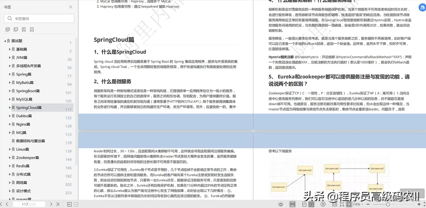Select the JVM篇 bookmark label

click(22, 58)
